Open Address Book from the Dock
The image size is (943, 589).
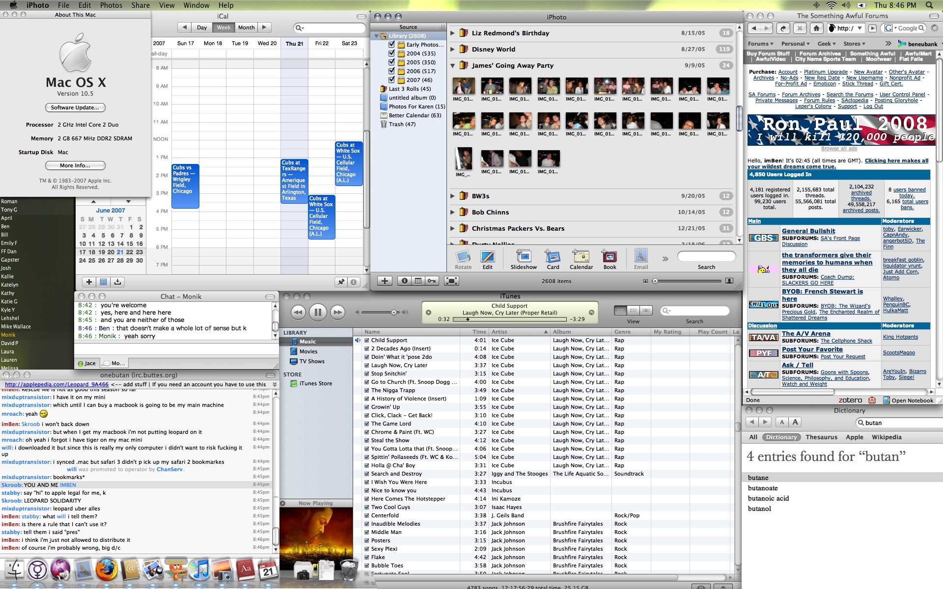pyautogui.click(x=130, y=569)
